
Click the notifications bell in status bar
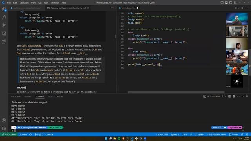(x=247, y=134)
